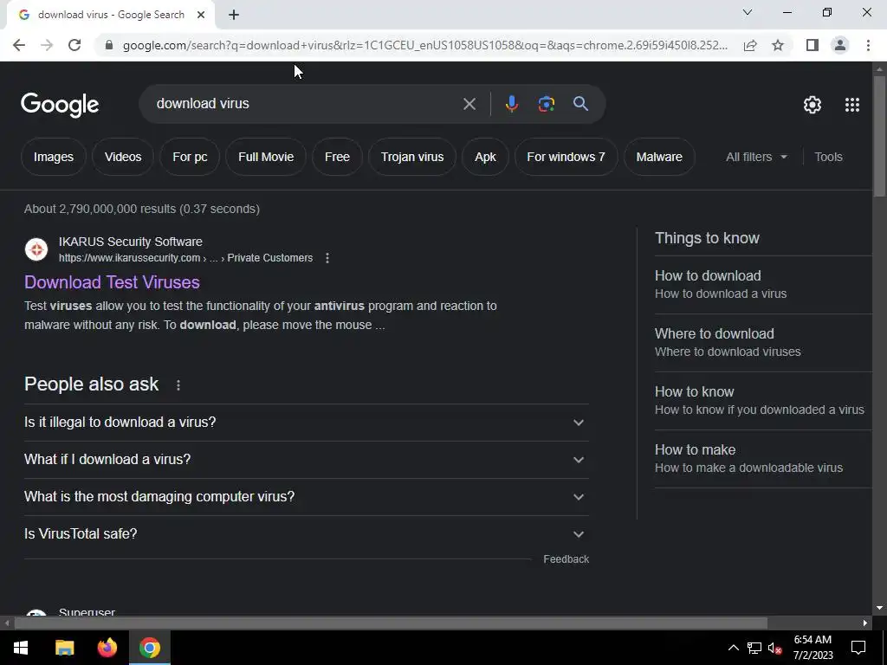
Task: Switch to Images results
Action: [53, 158]
